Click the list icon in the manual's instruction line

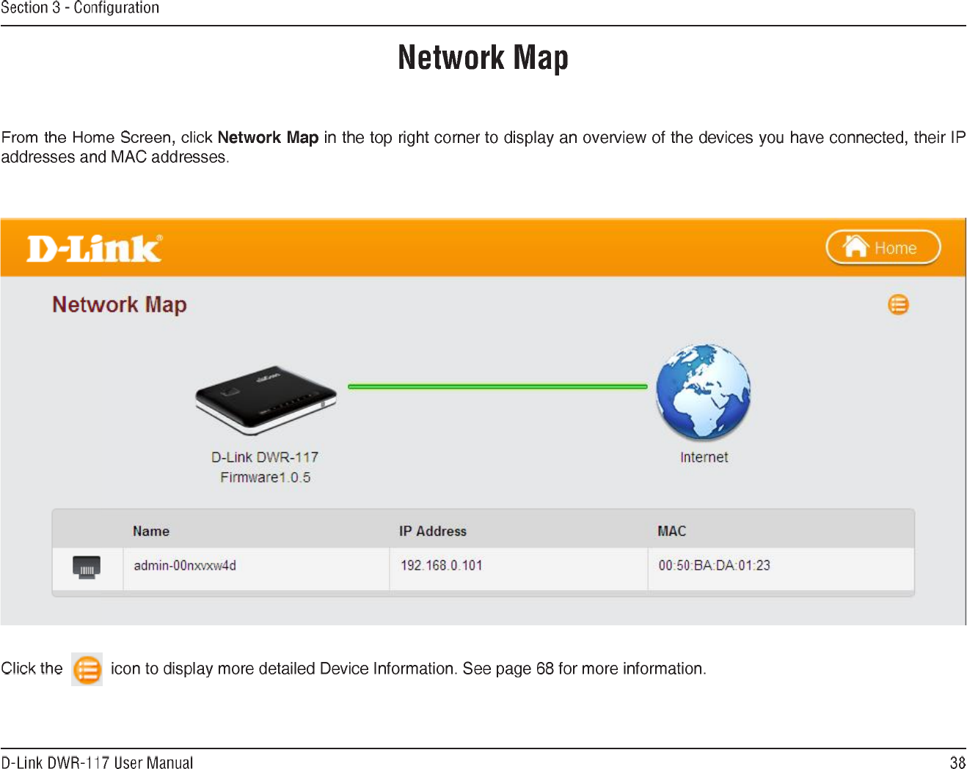87,669
